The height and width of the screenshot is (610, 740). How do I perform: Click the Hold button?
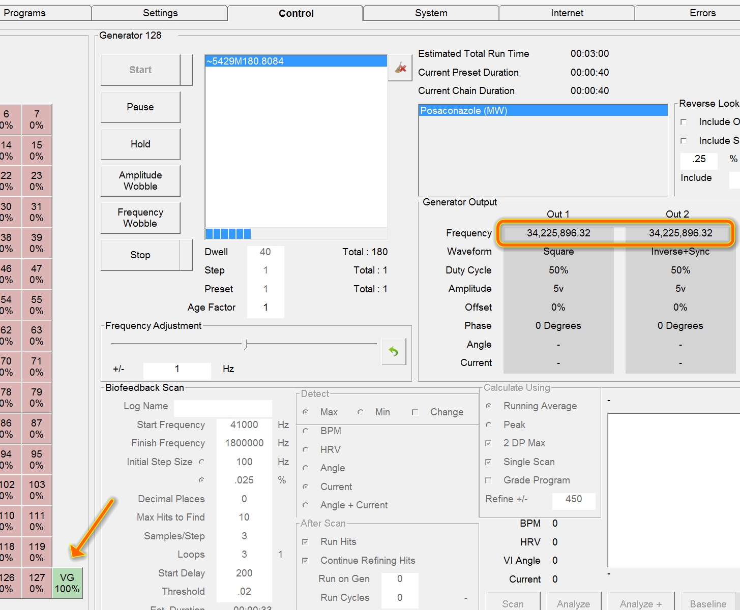140,144
